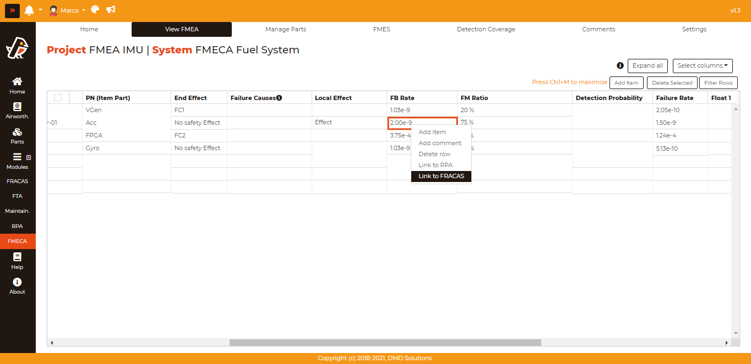751x364 pixels.
Task: Open the color palette theme icon
Action: [x=95, y=10]
